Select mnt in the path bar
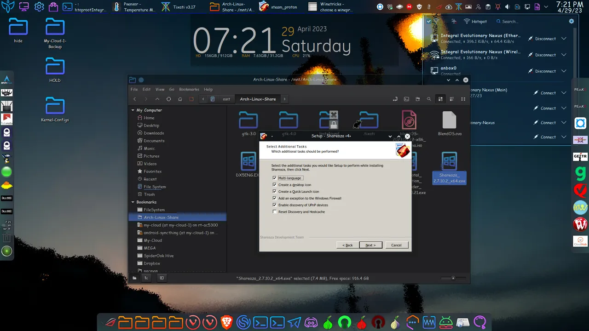Screen dimensions: 589x331 226,99
